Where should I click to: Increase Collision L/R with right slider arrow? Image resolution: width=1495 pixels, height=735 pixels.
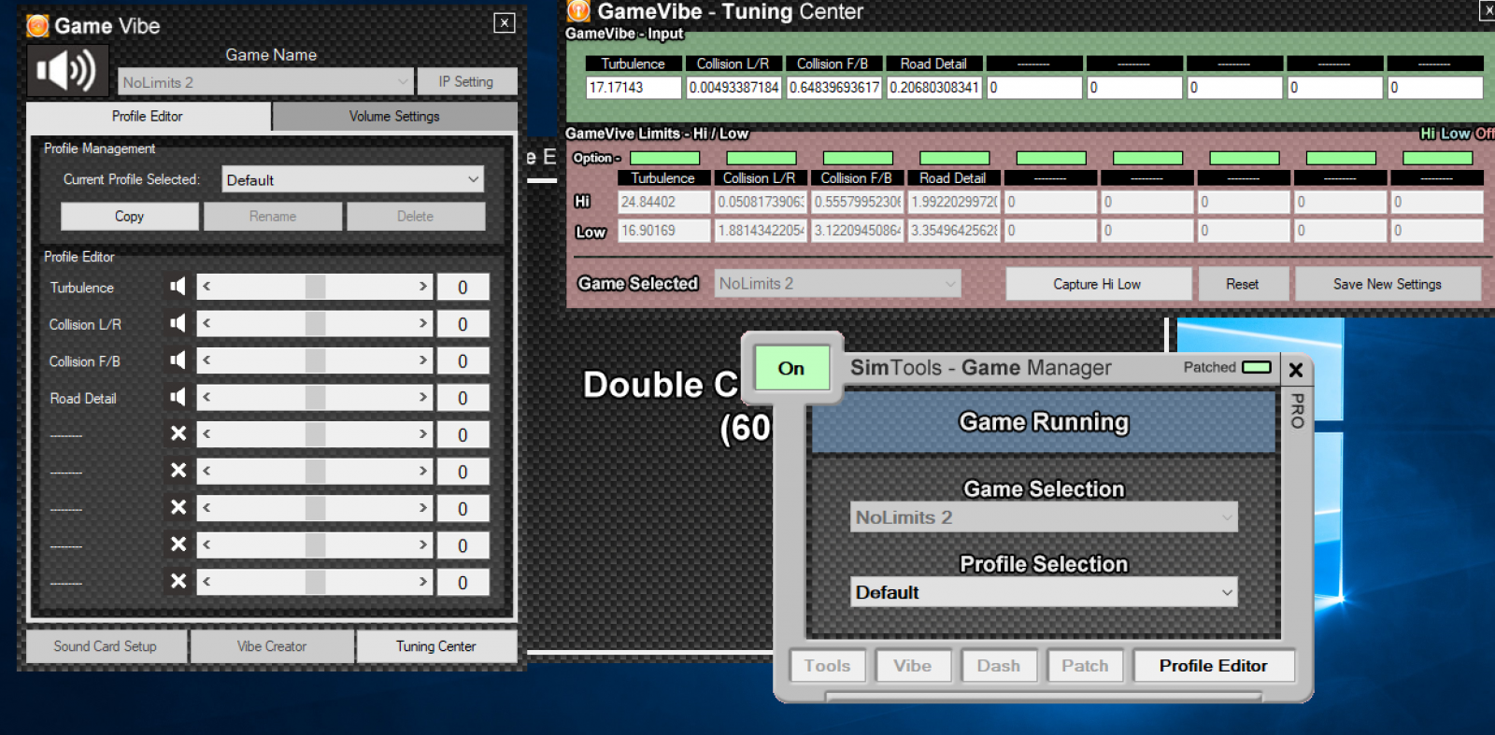(423, 323)
